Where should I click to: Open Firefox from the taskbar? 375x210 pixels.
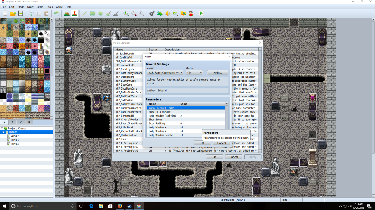click(x=120, y=206)
